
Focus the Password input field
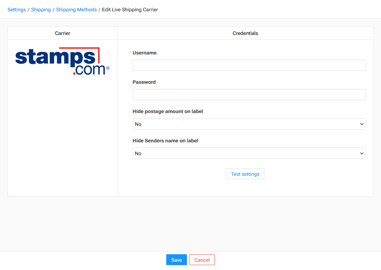pos(249,94)
